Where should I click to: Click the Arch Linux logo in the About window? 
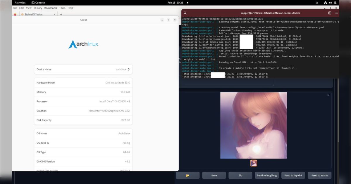(83, 44)
